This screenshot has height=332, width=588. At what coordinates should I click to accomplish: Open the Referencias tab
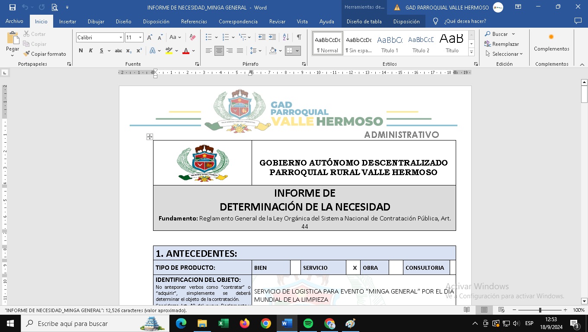click(x=194, y=22)
